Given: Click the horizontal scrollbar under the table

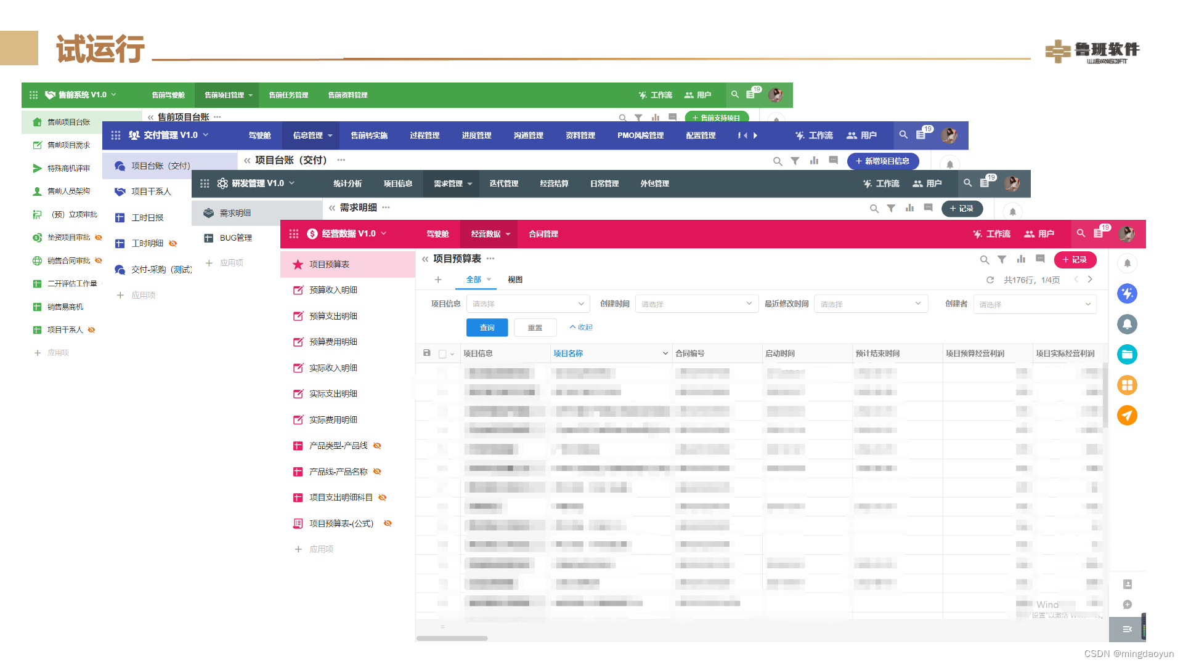Looking at the screenshot, I should click(452, 639).
